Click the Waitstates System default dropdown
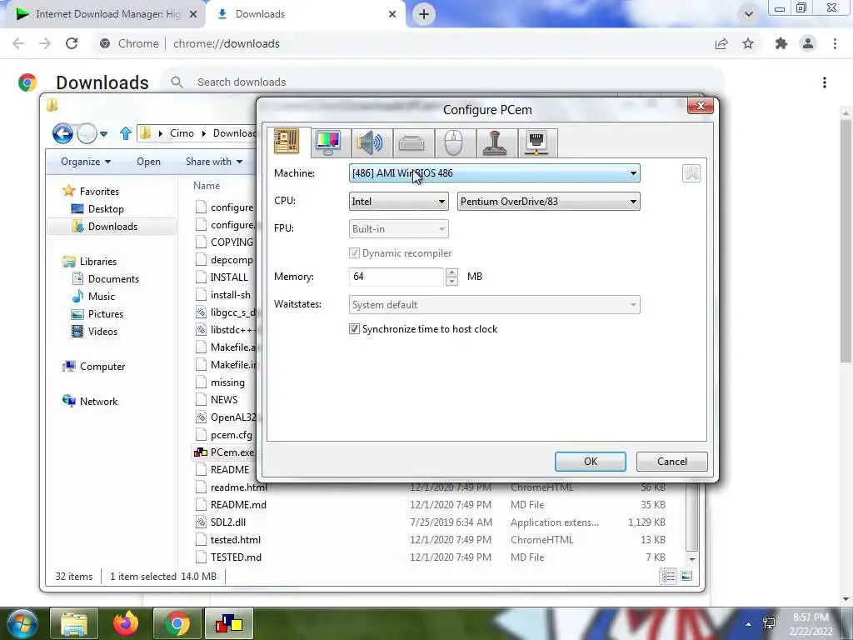The height and width of the screenshot is (640, 853). (494, 305)
